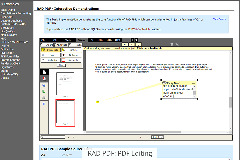The image size is (240, 160).
Task: Open object properties wrench icon
Action: (x=177, y=44)
